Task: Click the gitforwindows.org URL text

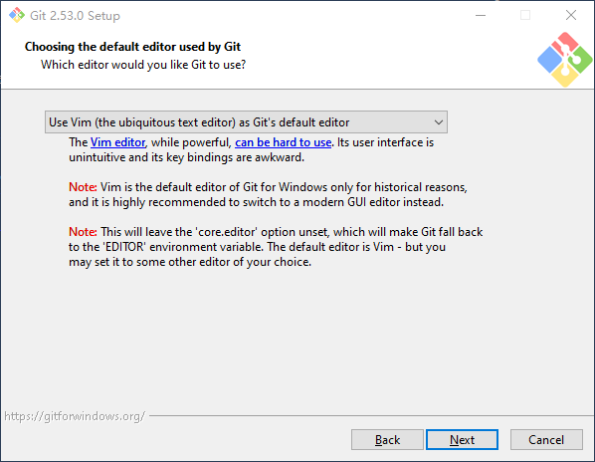Action: pos(75,416)
